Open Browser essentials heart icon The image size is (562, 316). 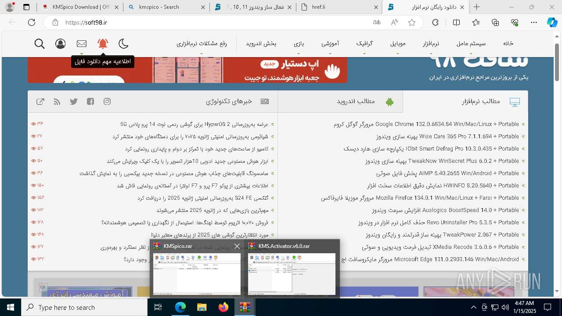pyautogui.click(x=515, y=22)
